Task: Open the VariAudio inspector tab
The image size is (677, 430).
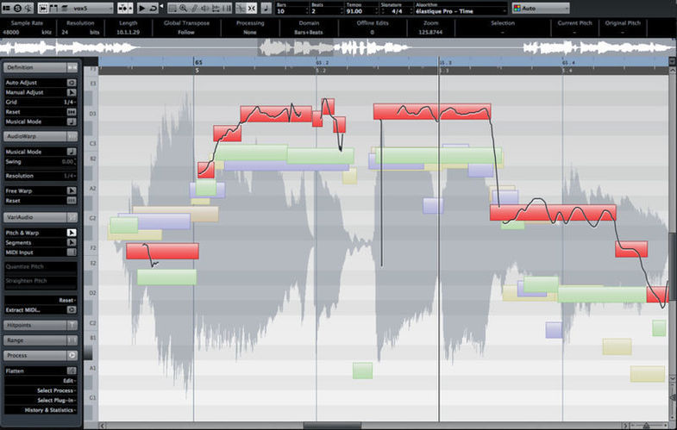Action: click(x=41, y=217)
